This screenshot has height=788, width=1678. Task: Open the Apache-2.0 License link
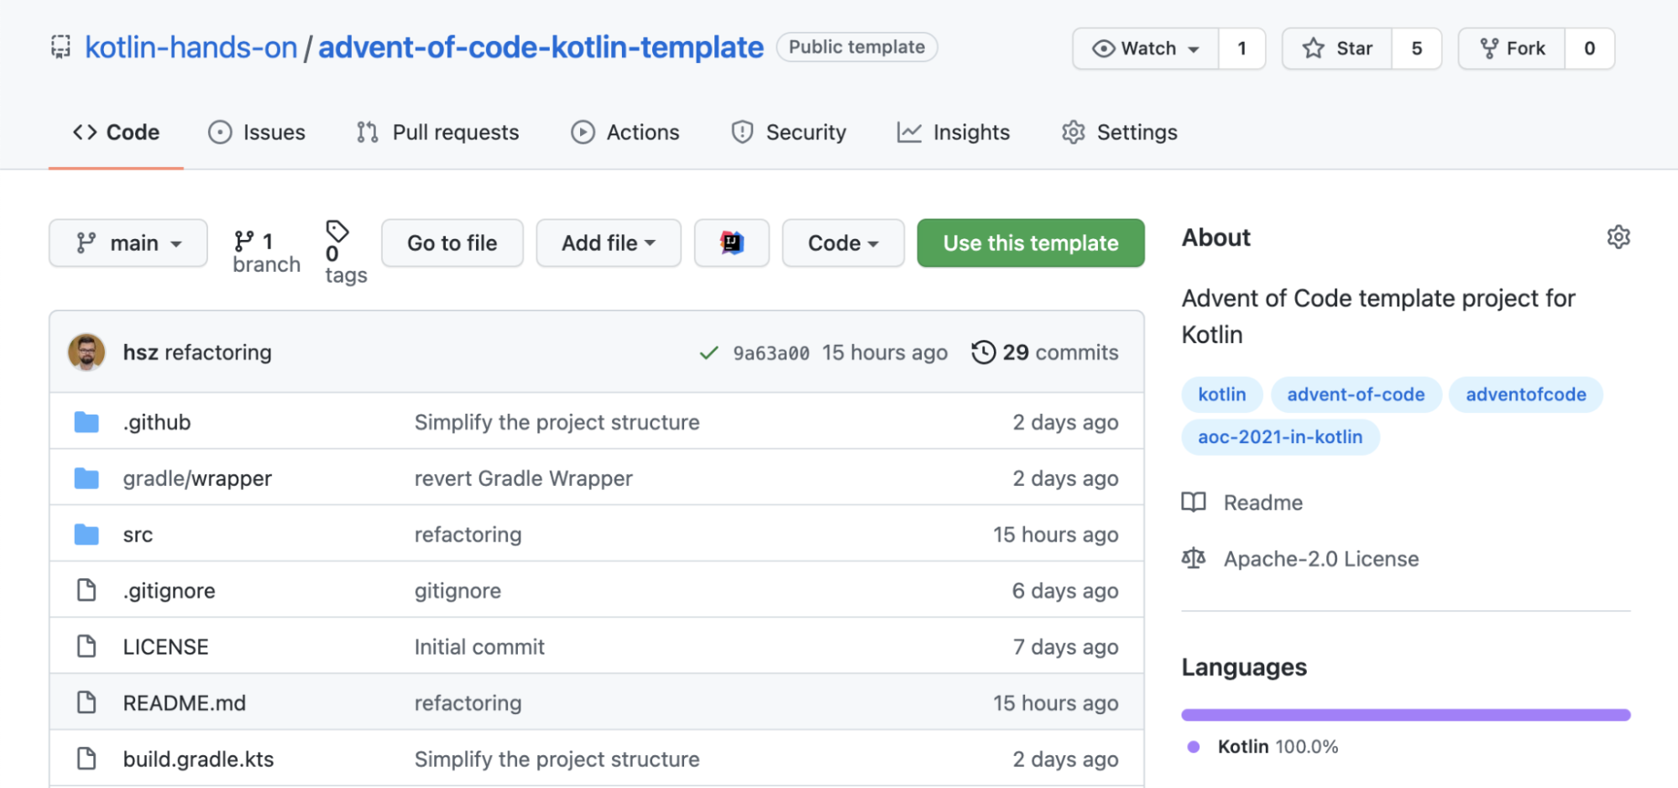pyautogui.click(x=1300, y=559)
